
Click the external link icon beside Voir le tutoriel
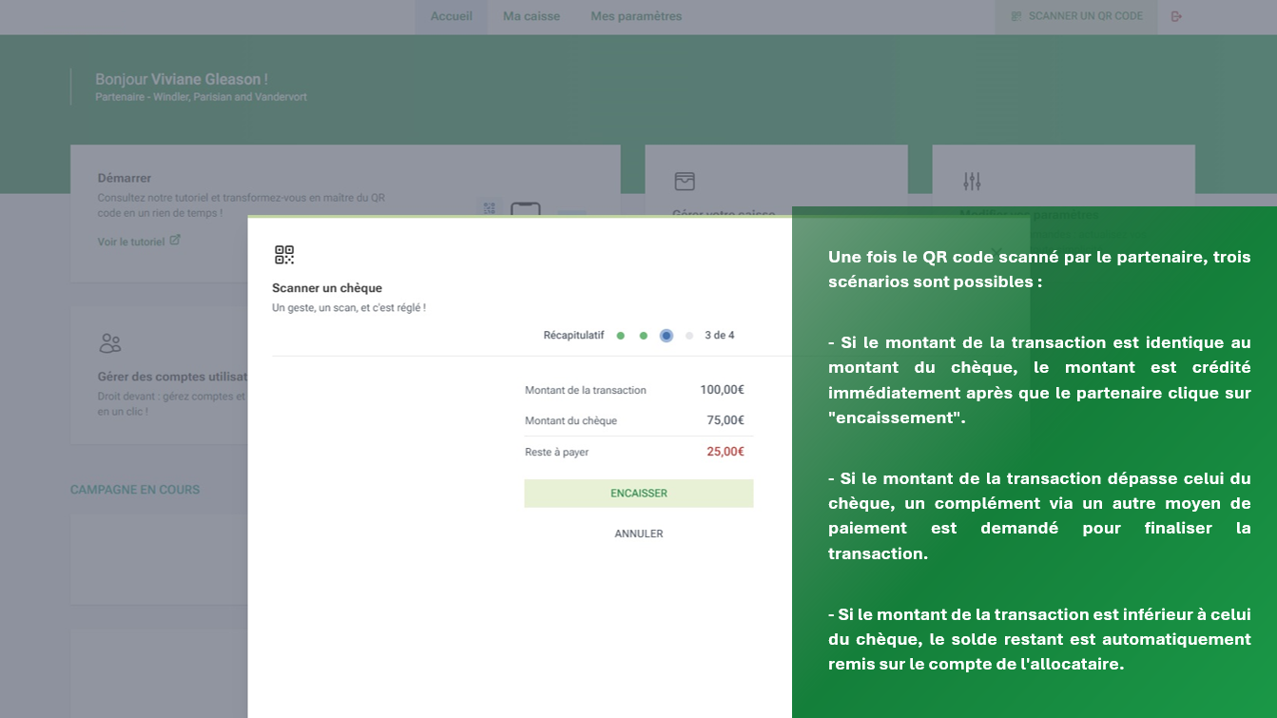tap(175, 241)
